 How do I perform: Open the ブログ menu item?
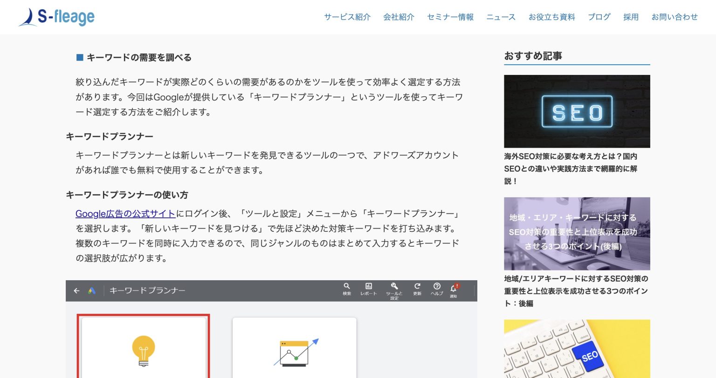coord(599,17)
